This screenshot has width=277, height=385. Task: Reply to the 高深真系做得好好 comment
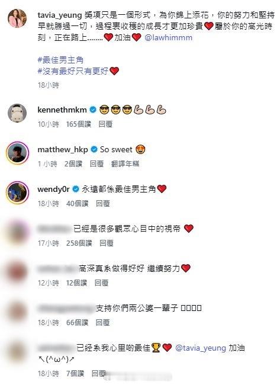[102, 283]
